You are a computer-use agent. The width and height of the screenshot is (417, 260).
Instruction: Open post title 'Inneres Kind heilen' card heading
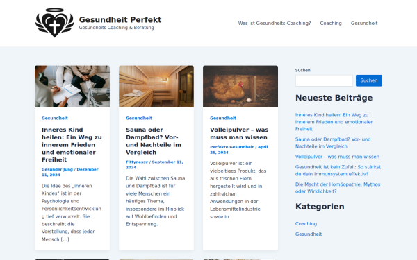tap(72, 145)
